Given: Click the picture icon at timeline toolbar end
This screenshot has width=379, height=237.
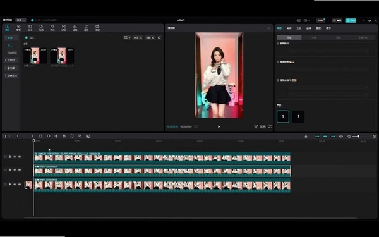Looking at the screenshot, I should click(x=88, y=136).
